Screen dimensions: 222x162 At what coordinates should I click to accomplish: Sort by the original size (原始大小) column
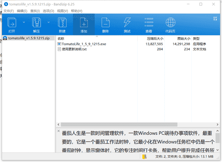[x=183, y=38]
